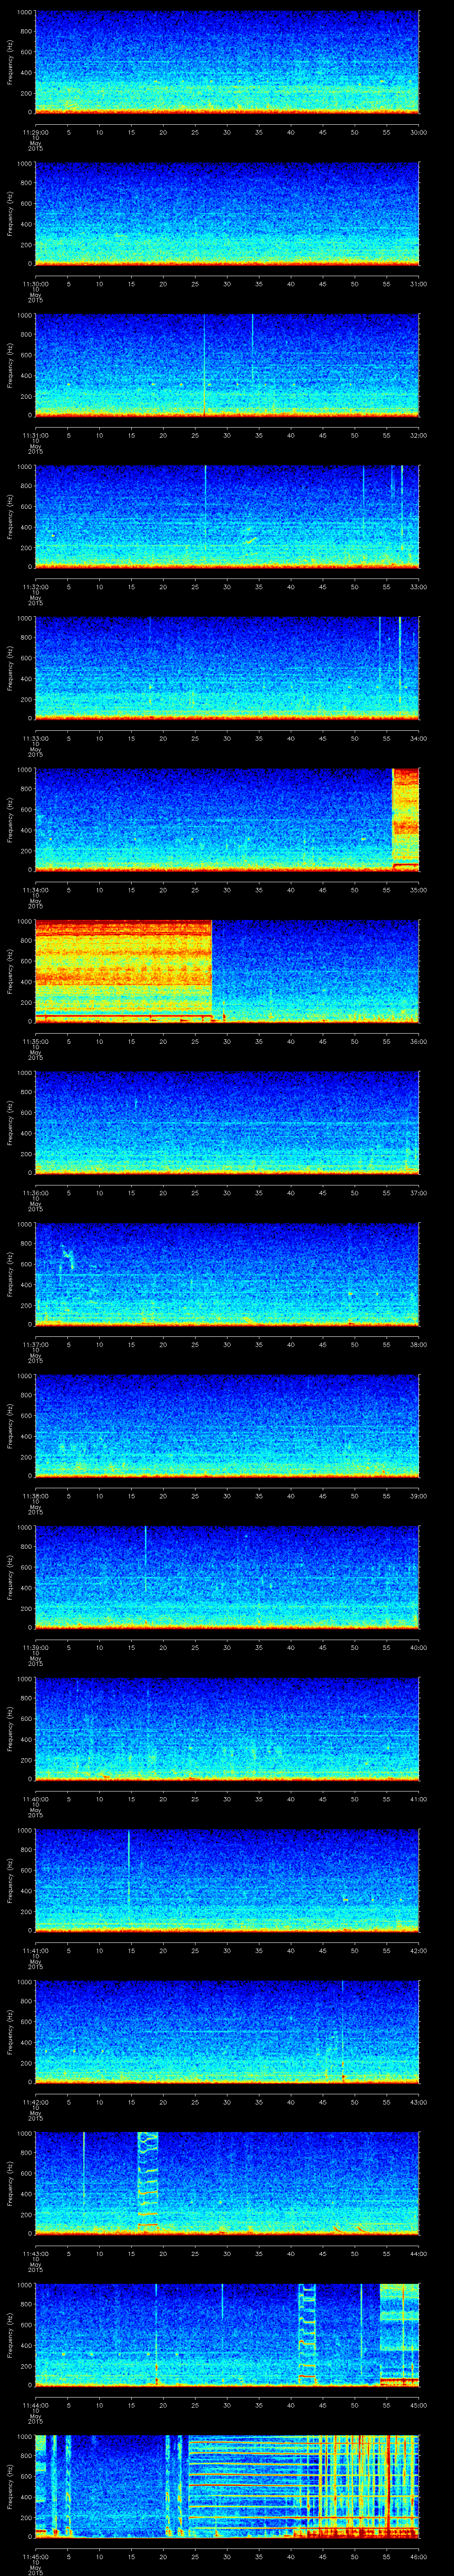
Task: Click the 11:40:00 start time label
Action: coord(35,1799)
